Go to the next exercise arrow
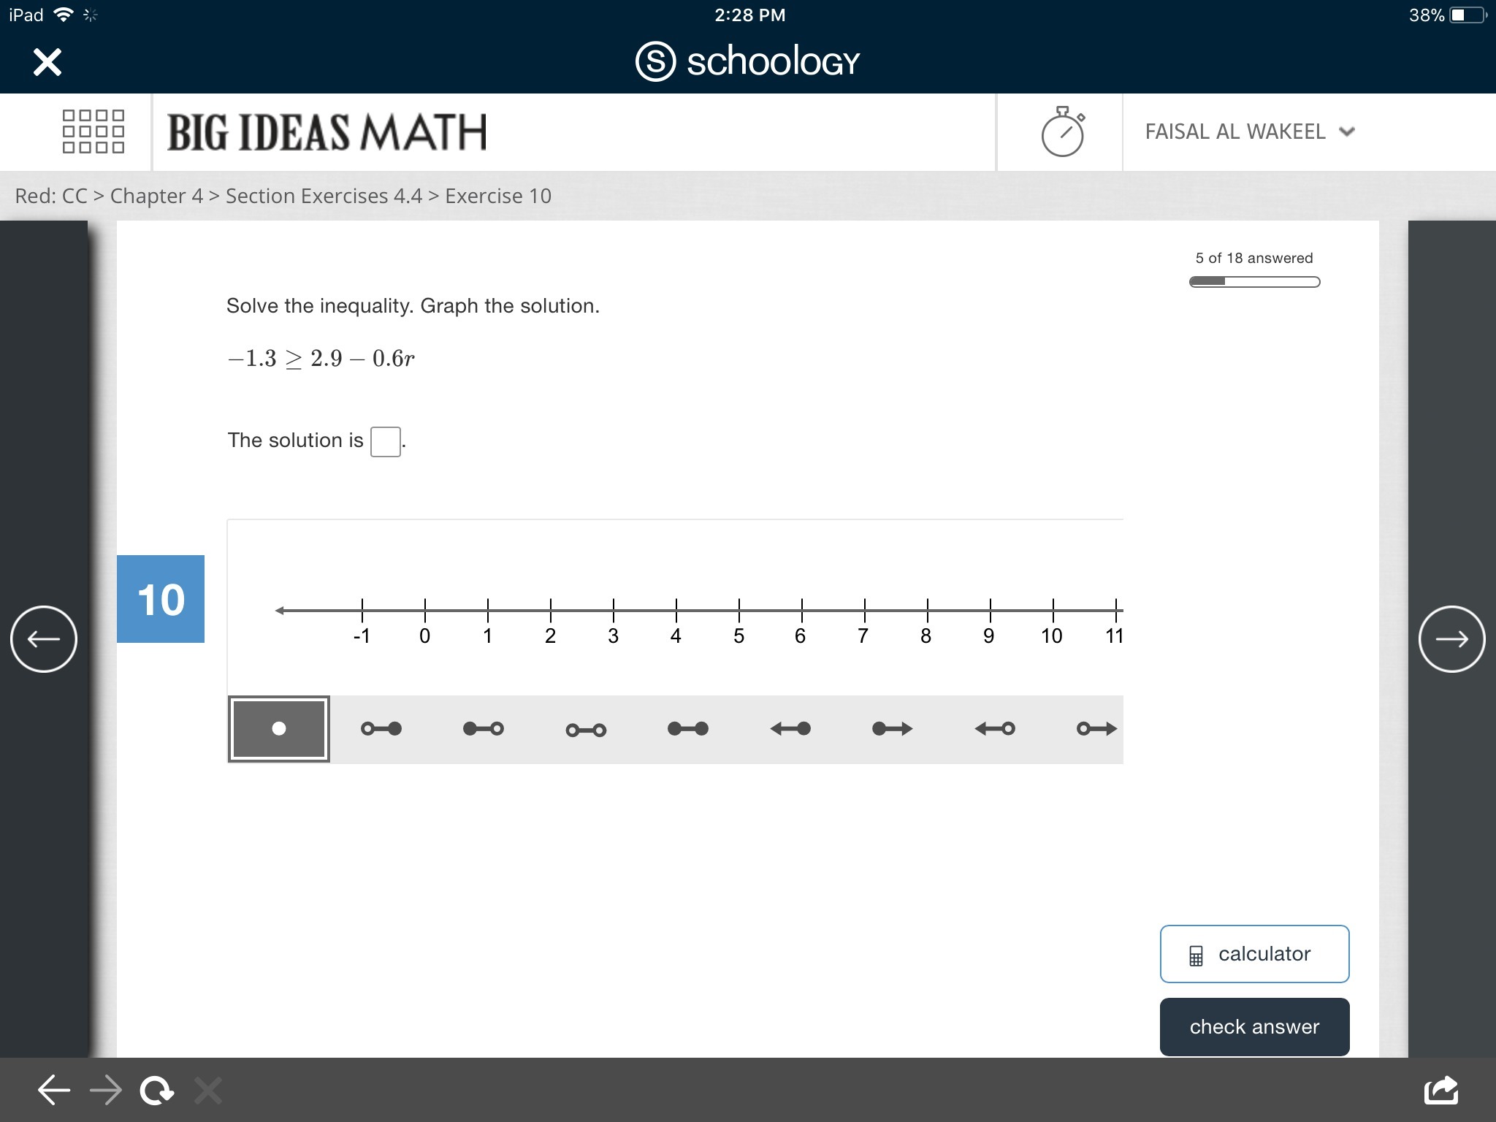This screenshot has width=1496, height=1122. click(1451, 639)
